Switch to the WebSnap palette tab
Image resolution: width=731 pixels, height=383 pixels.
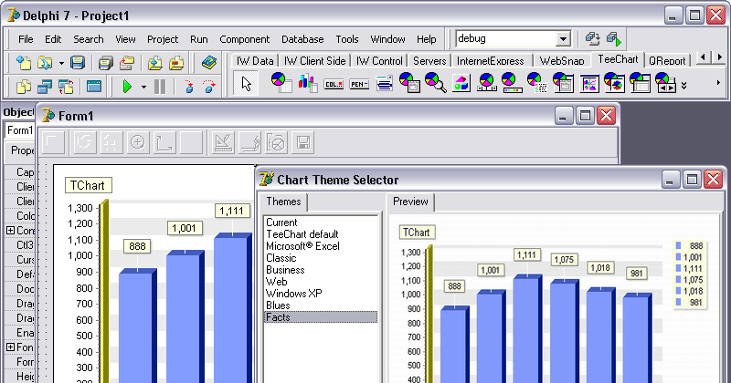(561, 60)
